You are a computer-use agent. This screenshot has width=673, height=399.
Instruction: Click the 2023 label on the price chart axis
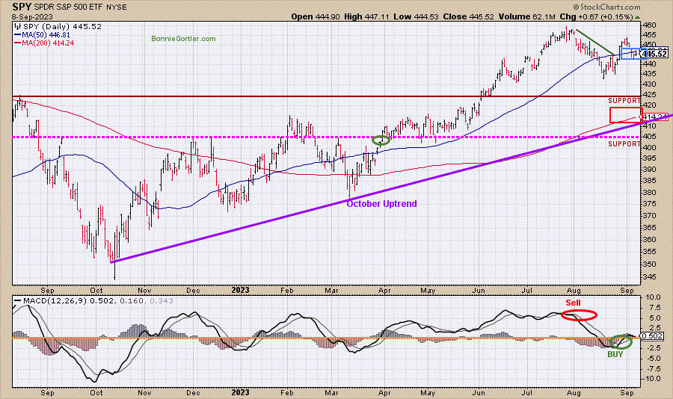[240, 291]
